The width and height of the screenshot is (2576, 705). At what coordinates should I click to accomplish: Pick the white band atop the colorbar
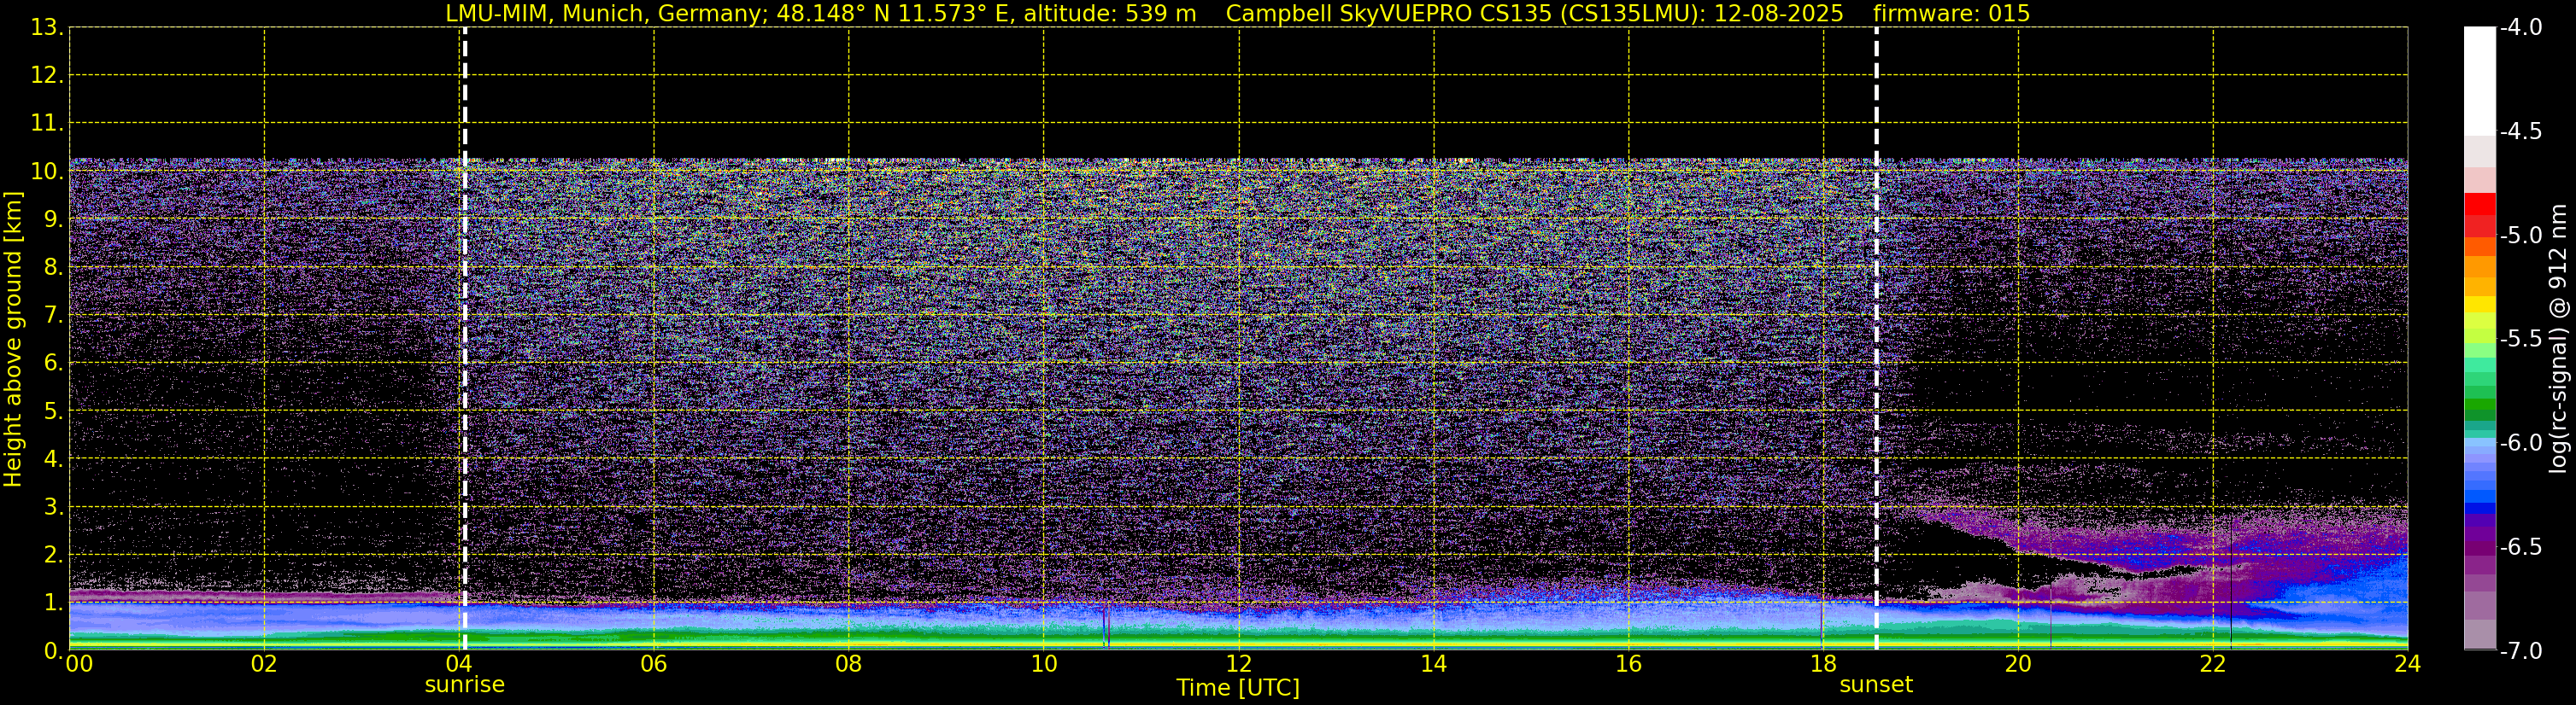[x=2480, y=81]
